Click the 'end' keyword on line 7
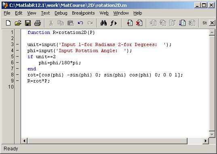This screenshot has width=217, height=154. [32, 69]
